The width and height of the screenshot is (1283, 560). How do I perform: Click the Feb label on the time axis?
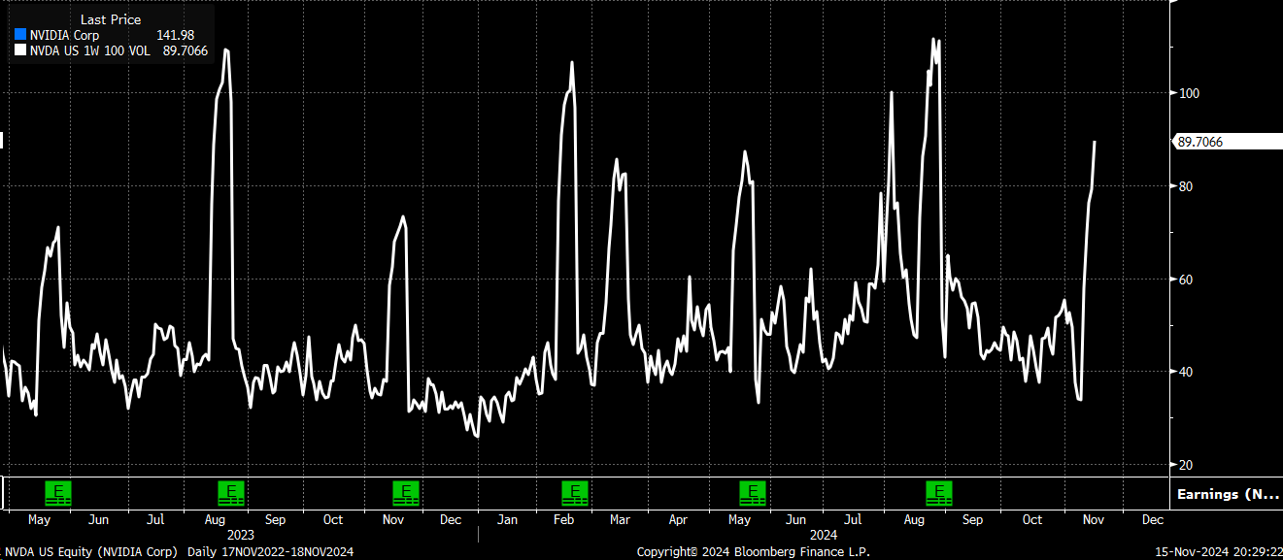point(562,519)
